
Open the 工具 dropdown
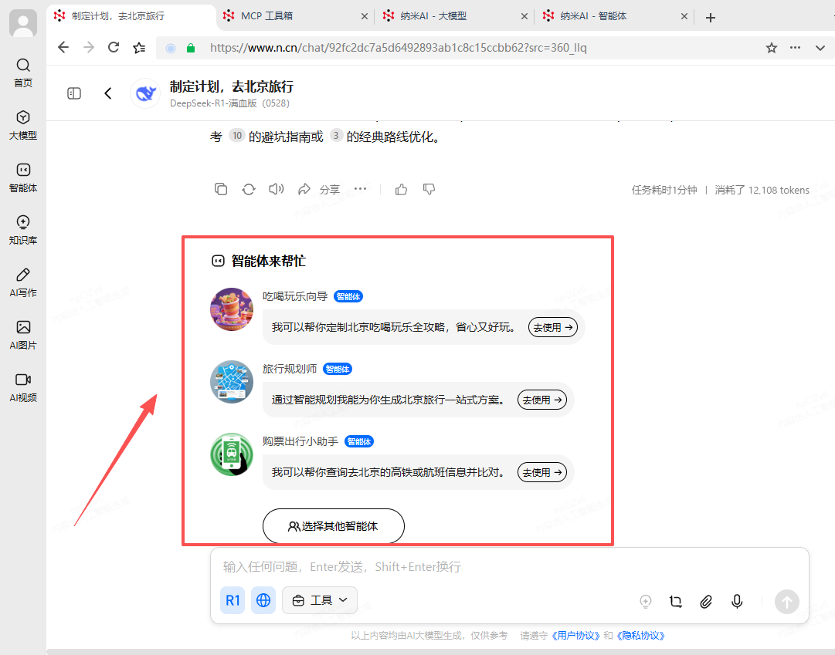pyautogui.click(x=320, y=600)
